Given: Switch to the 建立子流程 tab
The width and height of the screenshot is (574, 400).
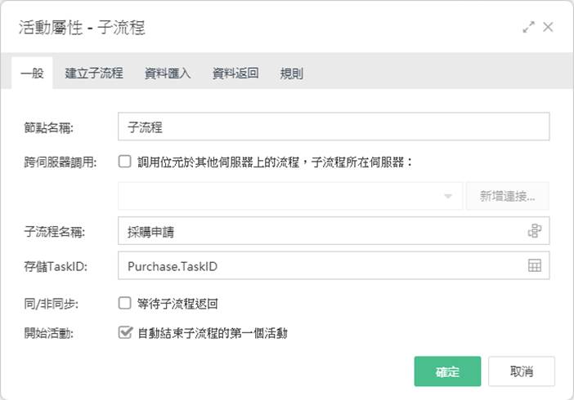Looking at the screenshot, I should coord(94,73).
